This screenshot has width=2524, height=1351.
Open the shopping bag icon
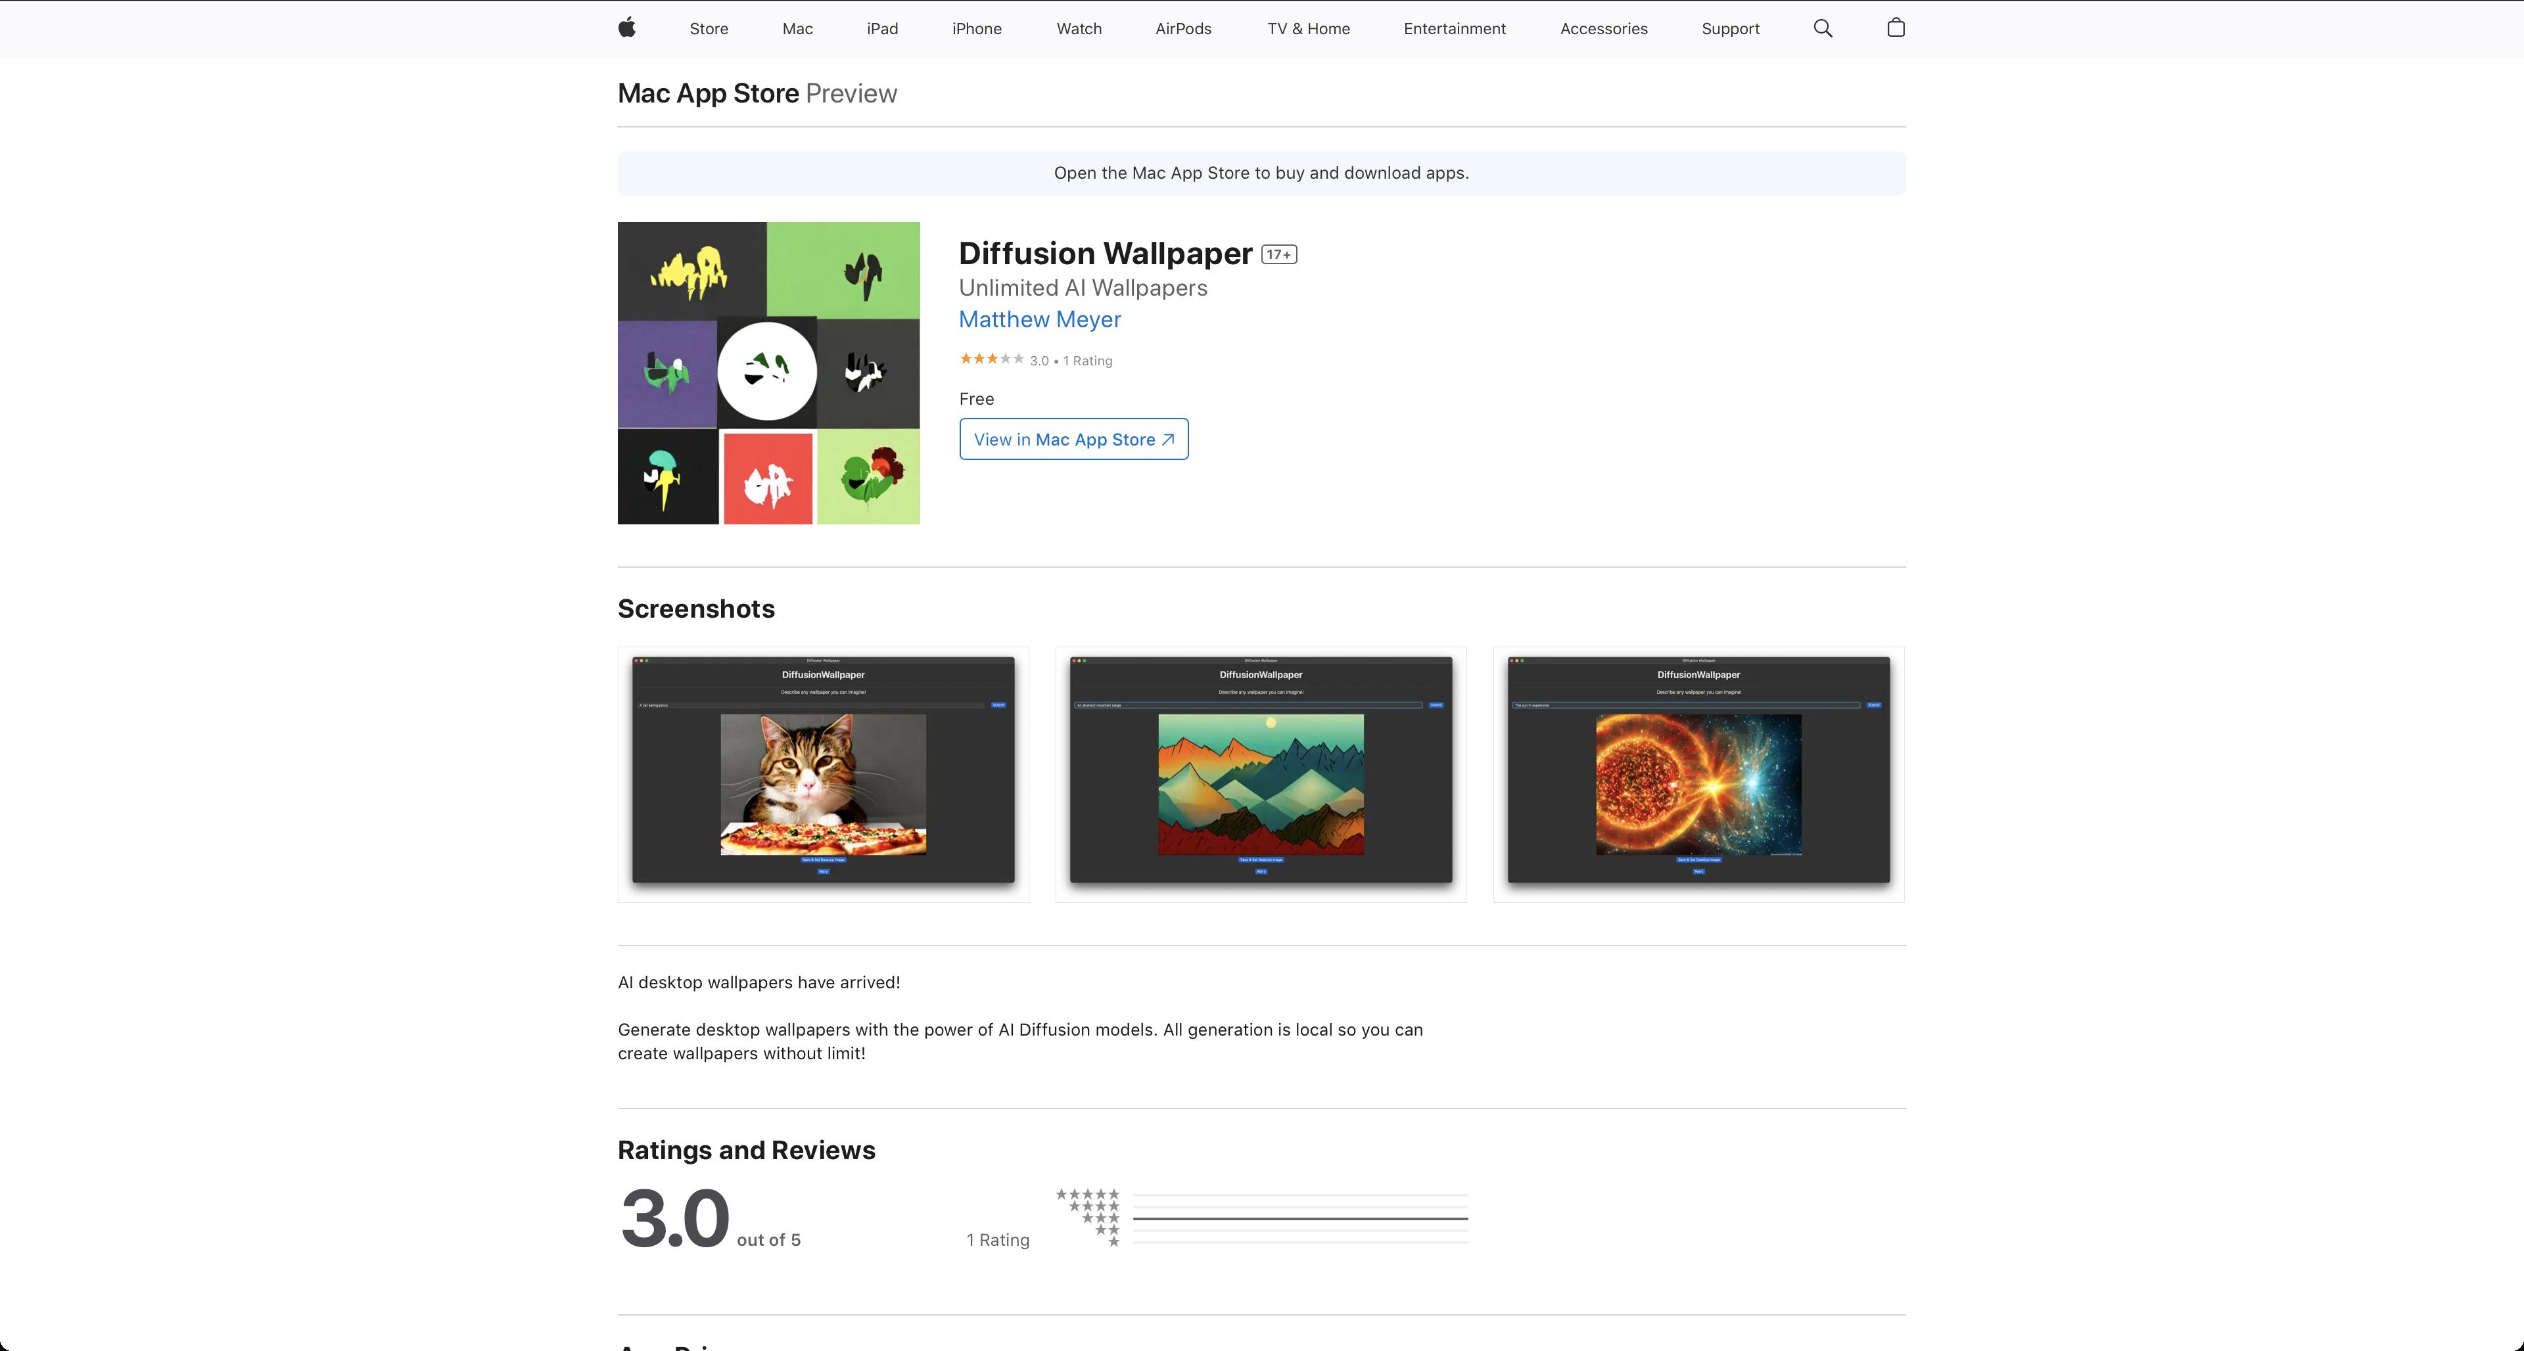pyautogui.click(x=1895, y=28)
